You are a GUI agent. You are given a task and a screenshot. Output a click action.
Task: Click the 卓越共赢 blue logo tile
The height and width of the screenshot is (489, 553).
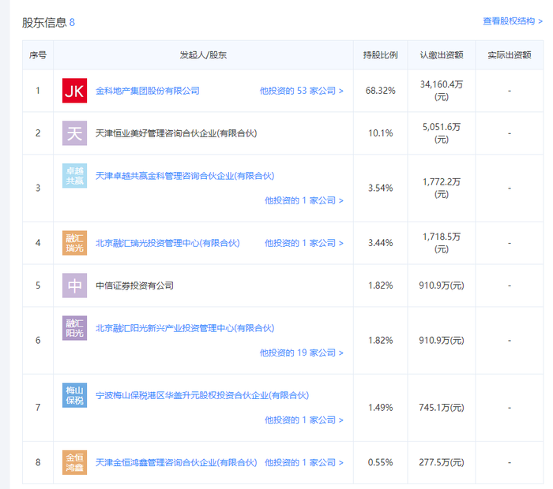coord(74,176)
